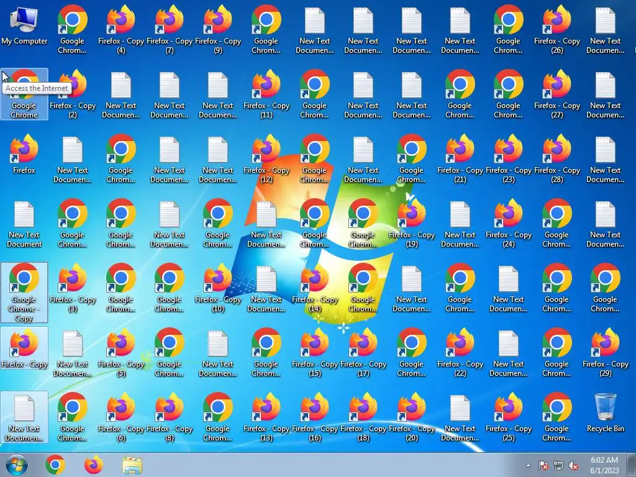Viewport: 636px width, 477px height.
Task: Show hidden tray icons arrow
Action: [x=528, y=465]
